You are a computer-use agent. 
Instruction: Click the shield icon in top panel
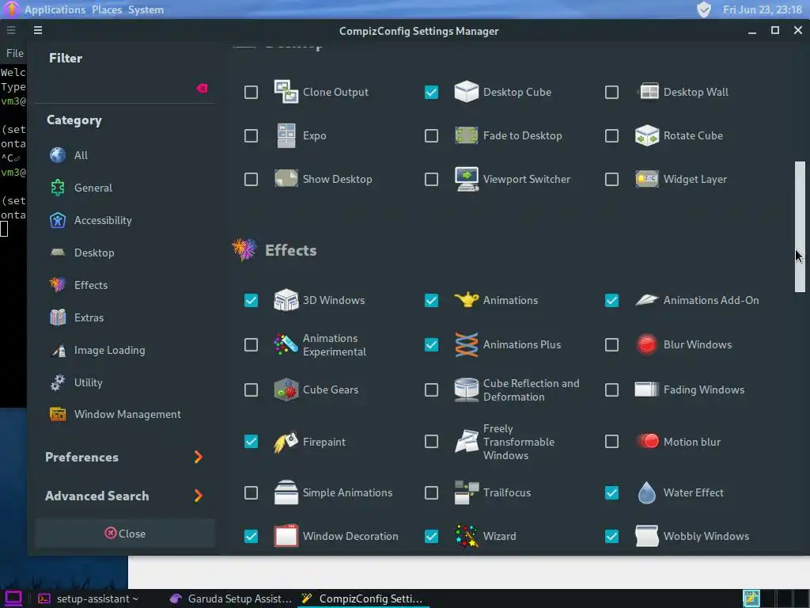click(x=703, y=9)
